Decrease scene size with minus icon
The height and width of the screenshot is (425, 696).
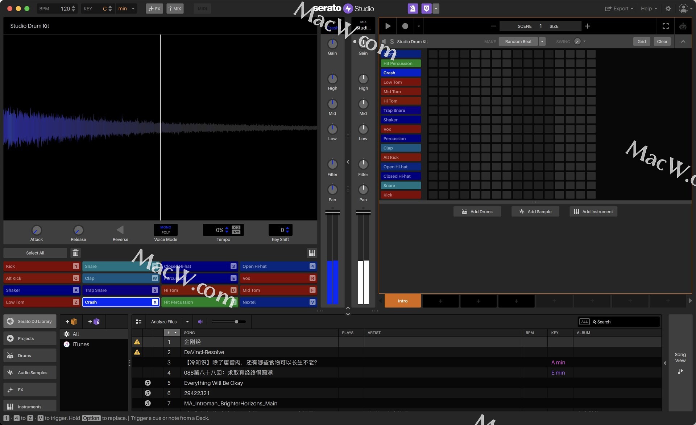click(493, 26)
